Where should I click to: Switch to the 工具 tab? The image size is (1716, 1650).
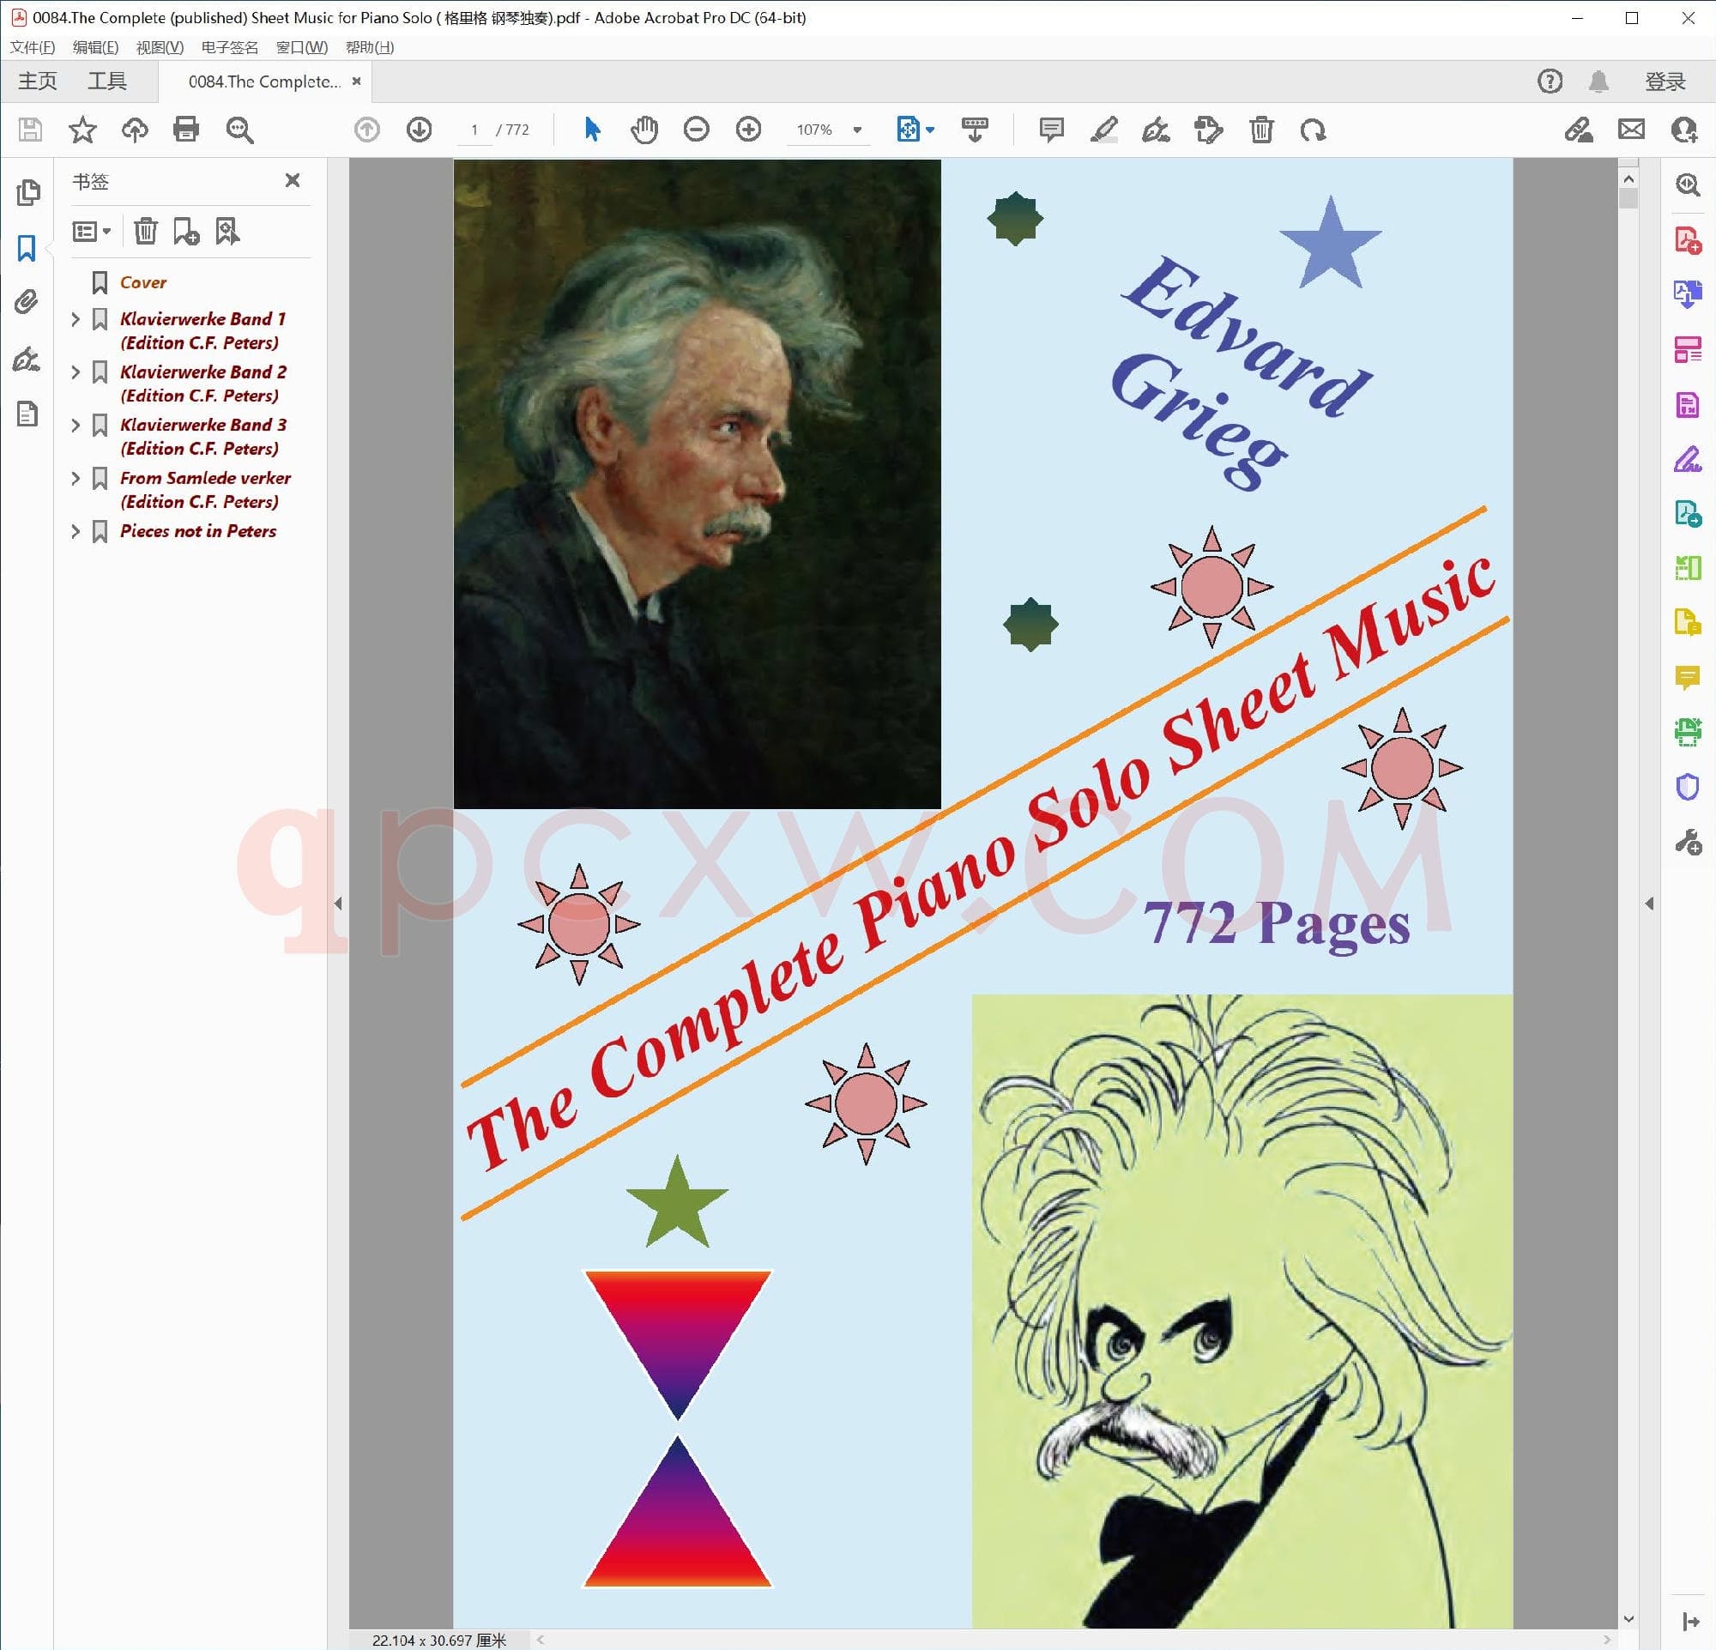(106, 82)
